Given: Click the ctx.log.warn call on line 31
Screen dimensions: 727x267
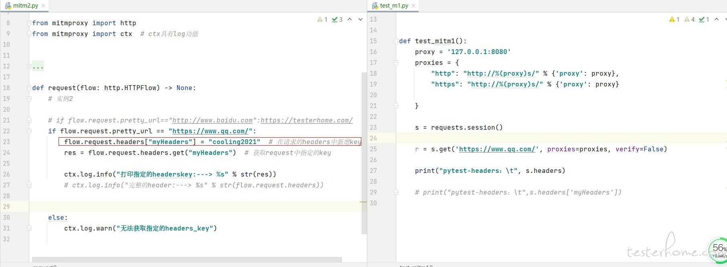Looking at the screenshot, I should 140,228.
